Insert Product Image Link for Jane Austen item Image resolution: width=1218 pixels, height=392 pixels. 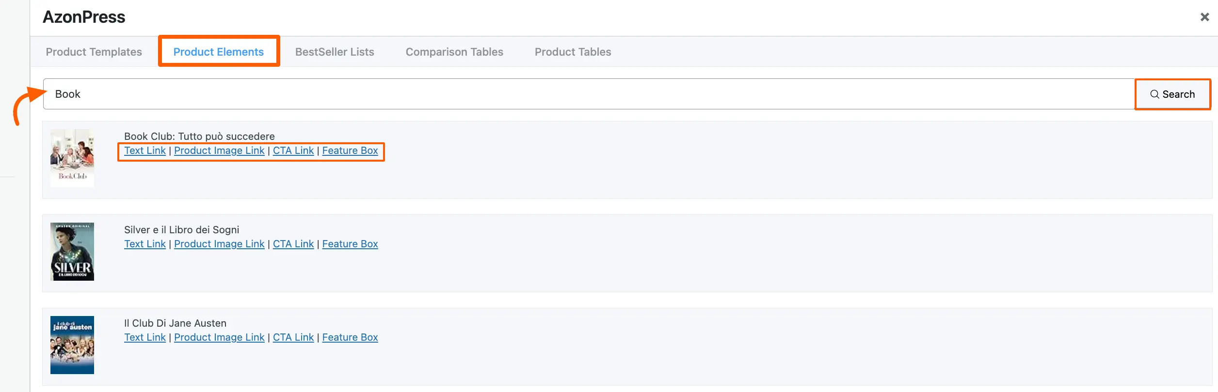tap(219, 337)
